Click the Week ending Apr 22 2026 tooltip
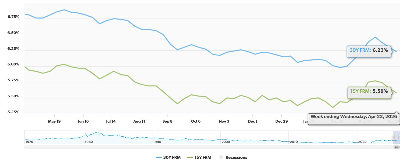 [x=354, y=116]
